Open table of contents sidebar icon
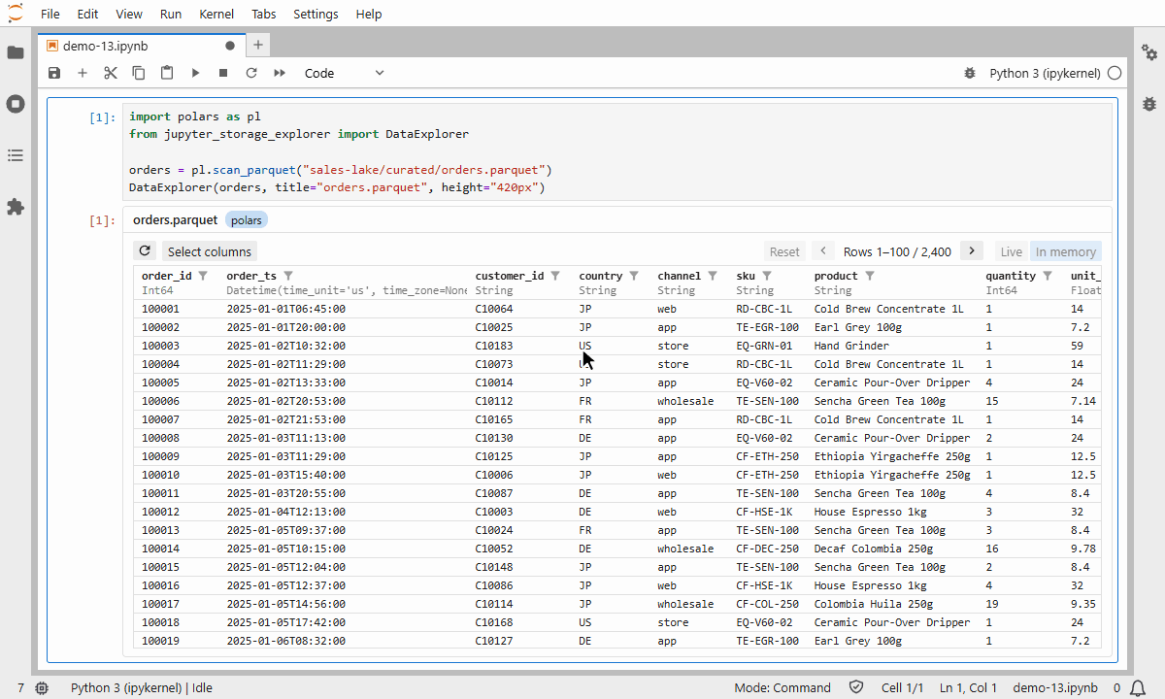The width and height of the screenshot is (1165, 699). coord(16,155)
